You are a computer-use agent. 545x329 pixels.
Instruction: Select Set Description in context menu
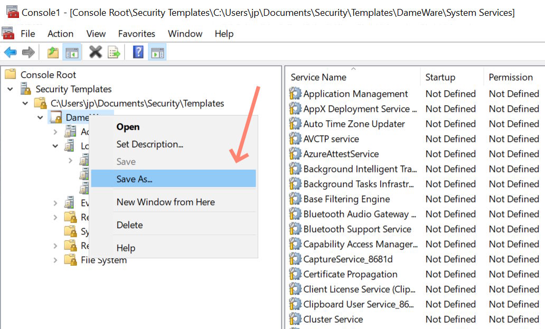pos(149,144)
